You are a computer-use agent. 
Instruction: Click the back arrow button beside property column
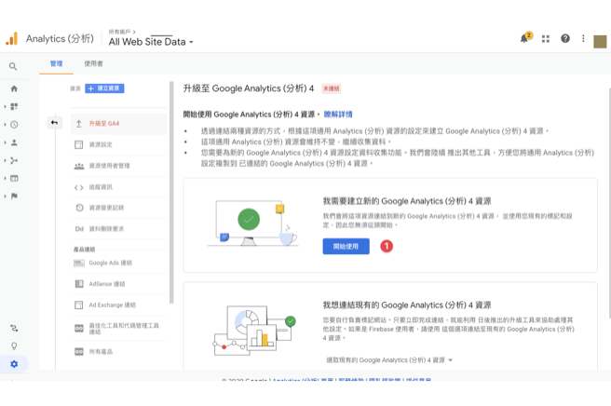[x=54, y=123]
